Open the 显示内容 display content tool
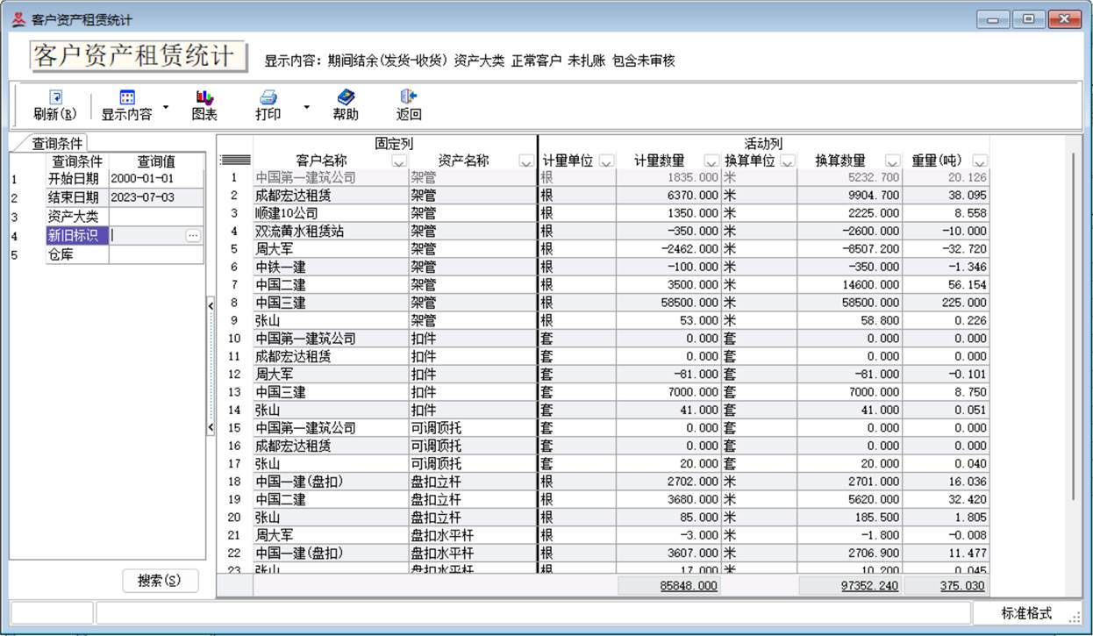The image size is (1093, 636). pos(127,98)
